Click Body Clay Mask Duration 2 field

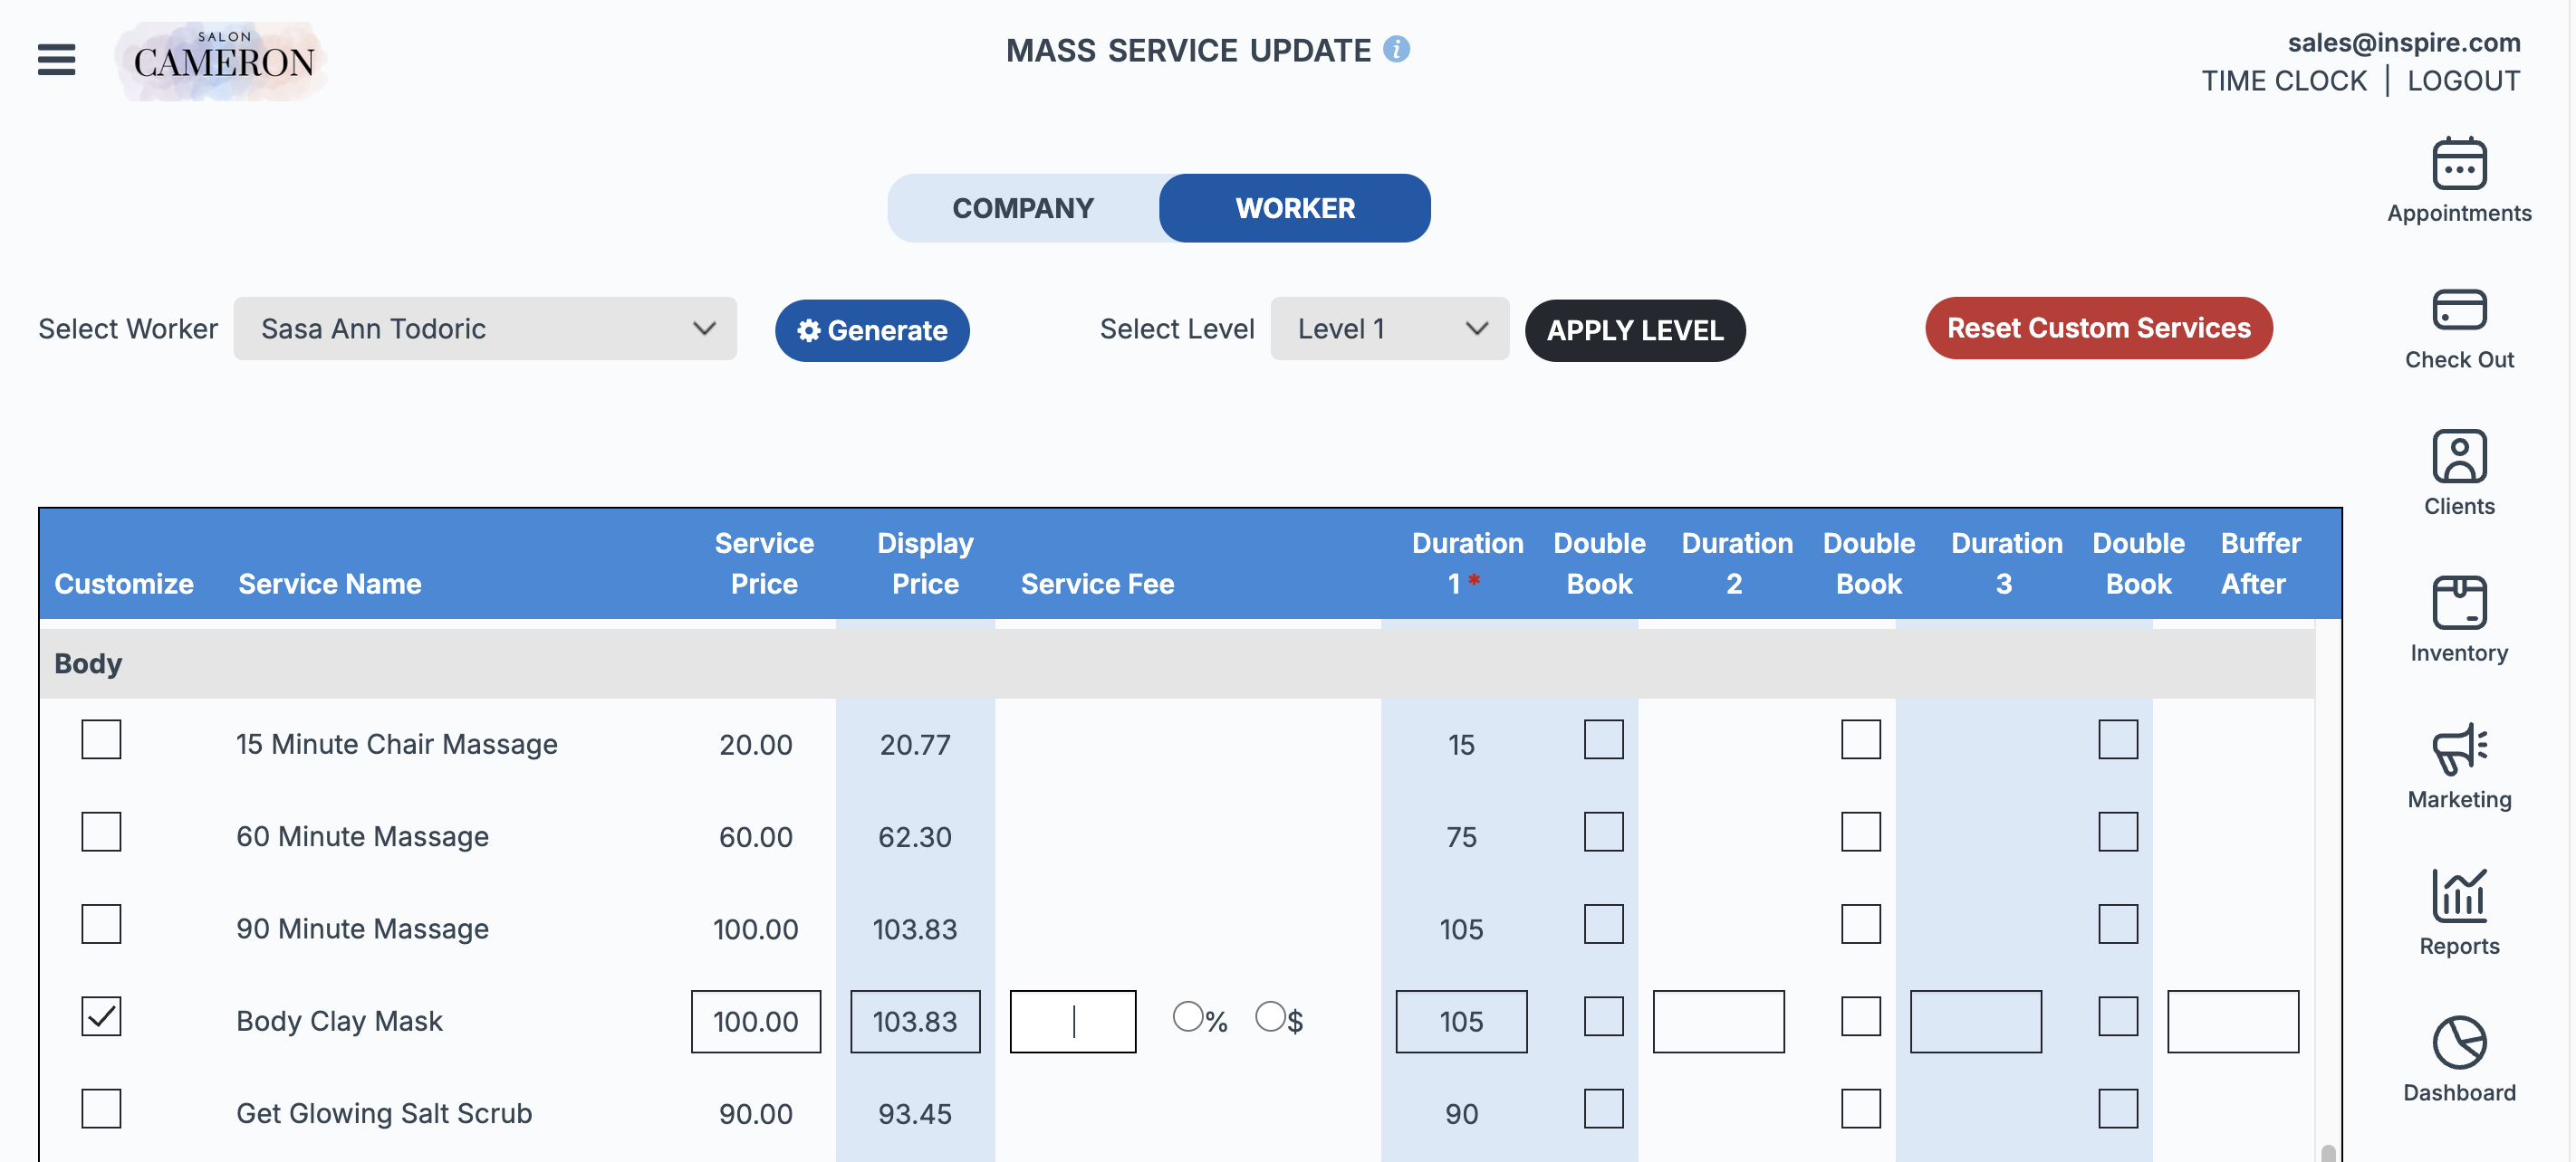click(1718, 1022)
